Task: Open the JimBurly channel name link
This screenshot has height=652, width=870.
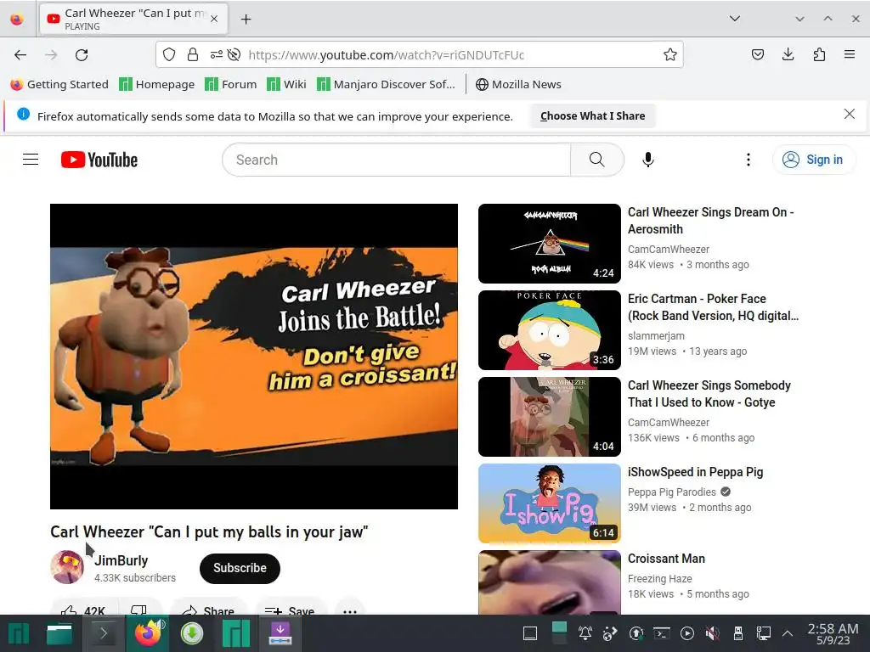Action: tap(121, 560)
